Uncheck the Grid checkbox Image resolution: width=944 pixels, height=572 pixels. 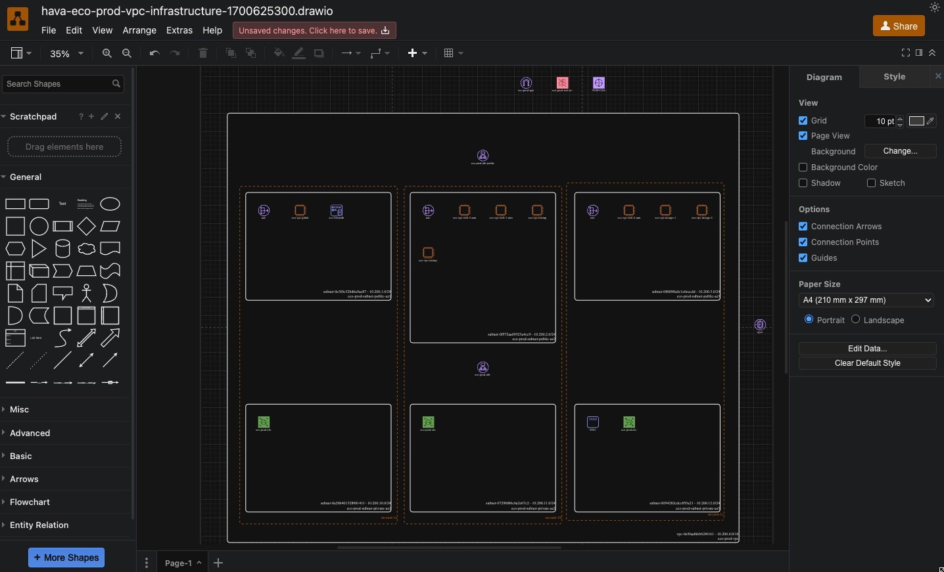803,121
